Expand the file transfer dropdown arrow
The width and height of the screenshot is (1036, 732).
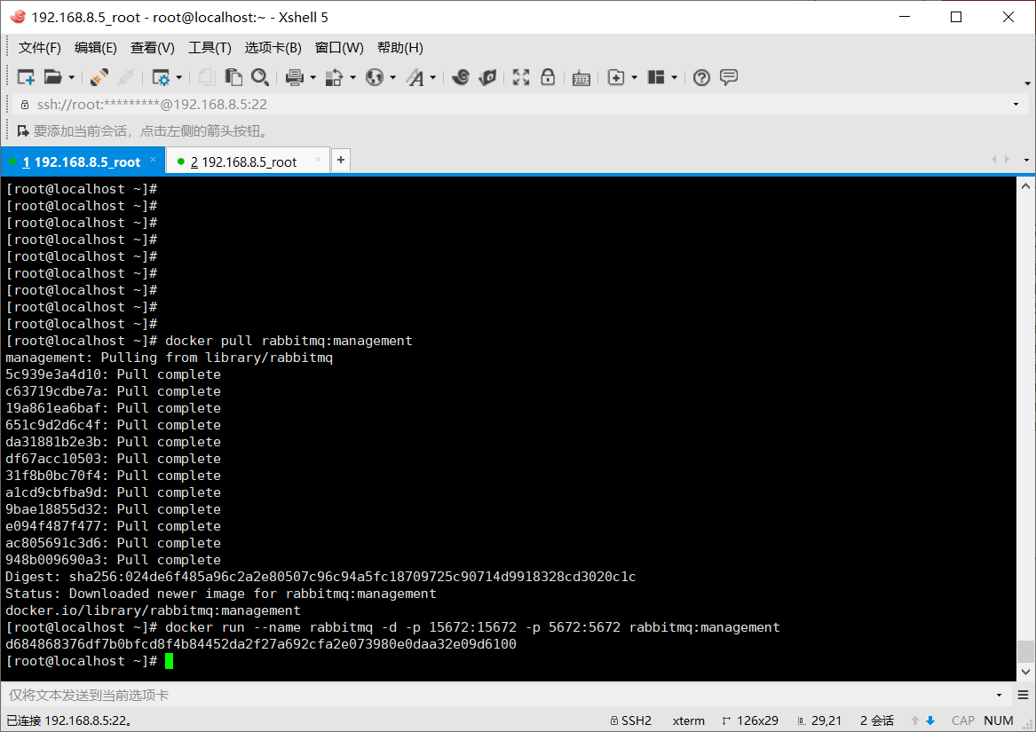[352, 78]
